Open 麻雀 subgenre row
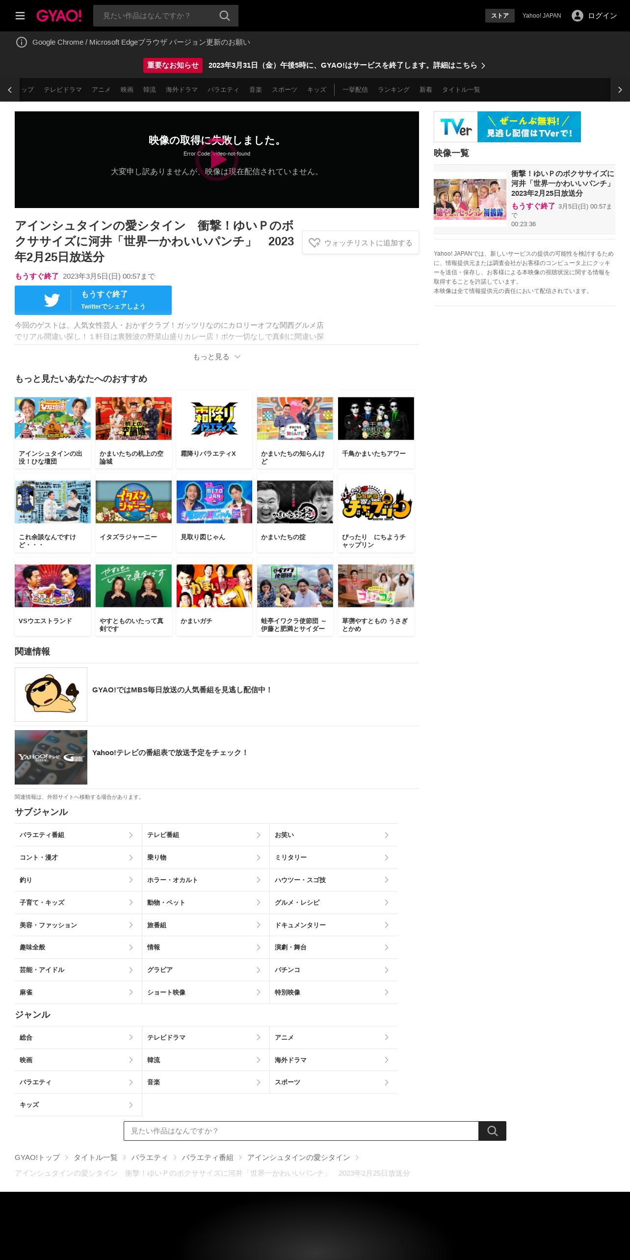The image size is (630, 1260). tap(78, 993)
